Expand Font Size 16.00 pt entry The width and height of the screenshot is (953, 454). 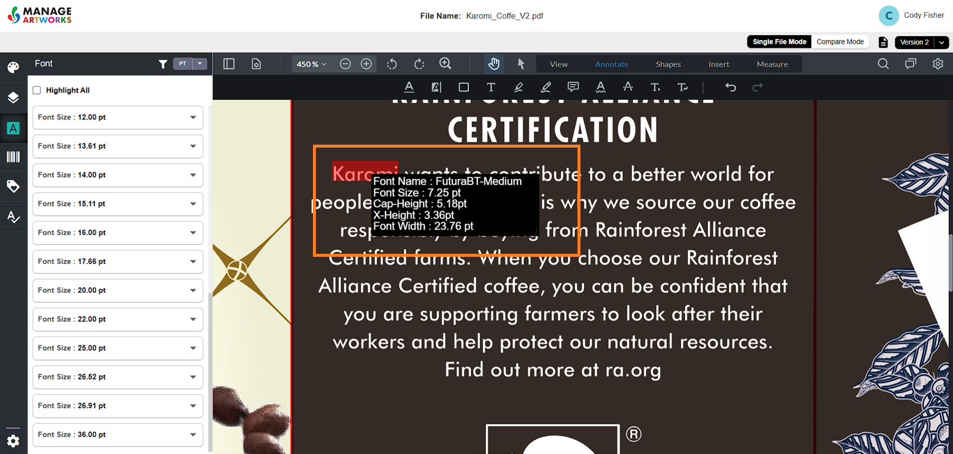(118, 233)
